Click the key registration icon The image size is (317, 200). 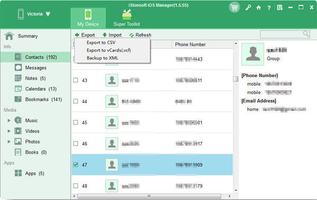coord(248,8)
